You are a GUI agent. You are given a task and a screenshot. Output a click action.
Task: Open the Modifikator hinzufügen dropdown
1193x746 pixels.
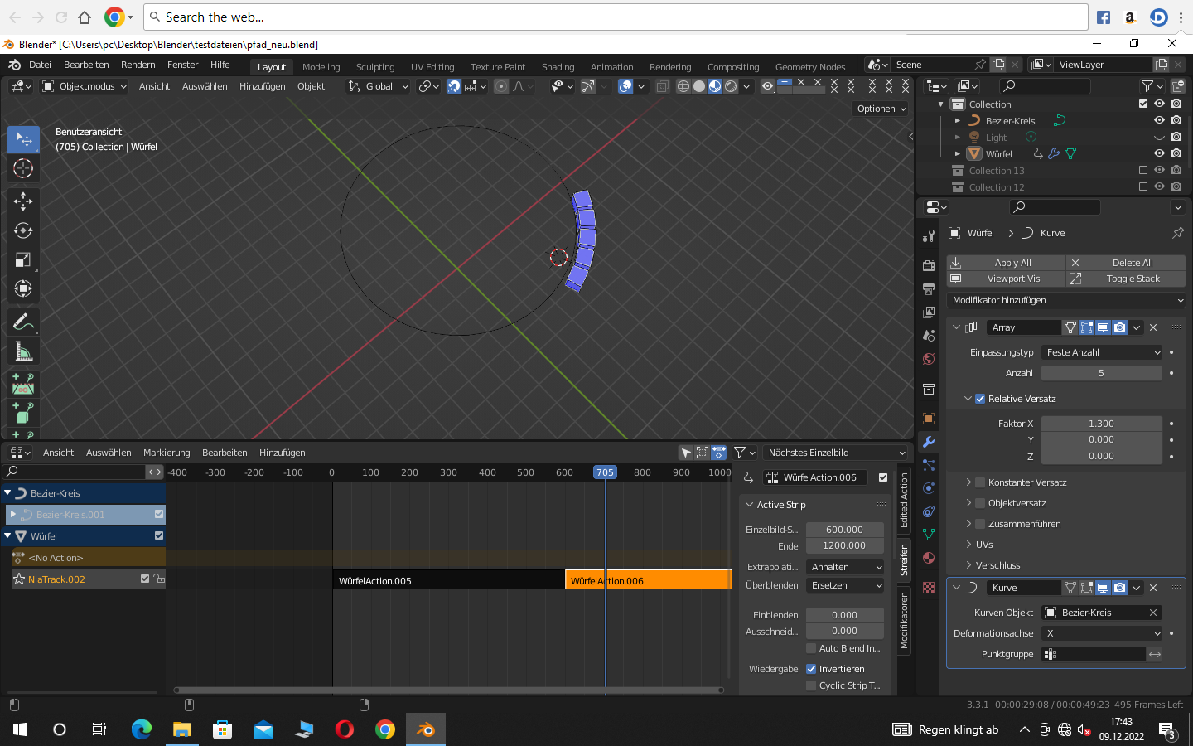tap(1065, 300)
